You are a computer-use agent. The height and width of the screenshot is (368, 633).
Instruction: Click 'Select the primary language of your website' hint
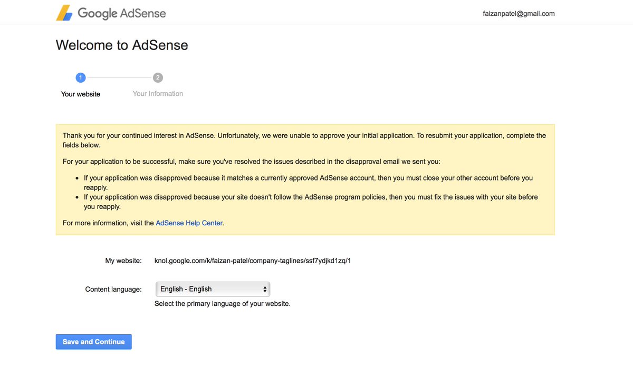click(223, 304)
